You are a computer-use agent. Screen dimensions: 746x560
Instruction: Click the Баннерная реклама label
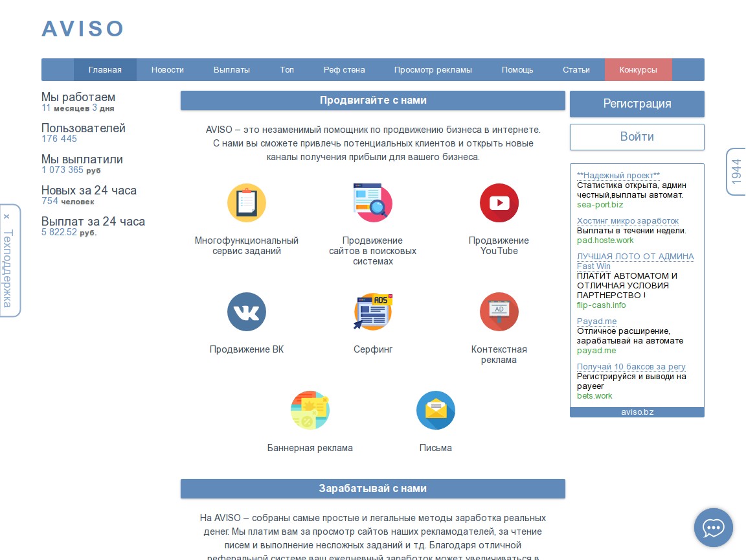click(x=310, y=448)
